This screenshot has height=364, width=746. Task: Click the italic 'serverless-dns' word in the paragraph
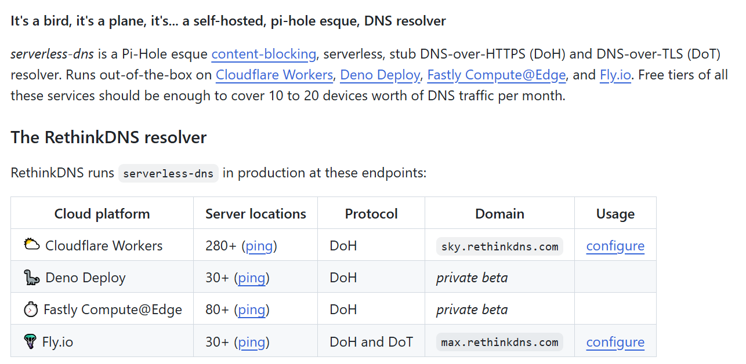(x=52, y=54)
